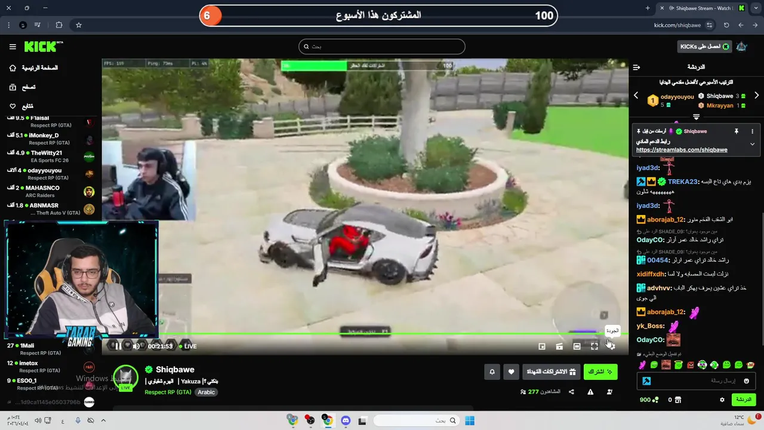Enter fullscreen mode in video player
Viewport: 764px width, 430px height.
(x=594, y=346)
